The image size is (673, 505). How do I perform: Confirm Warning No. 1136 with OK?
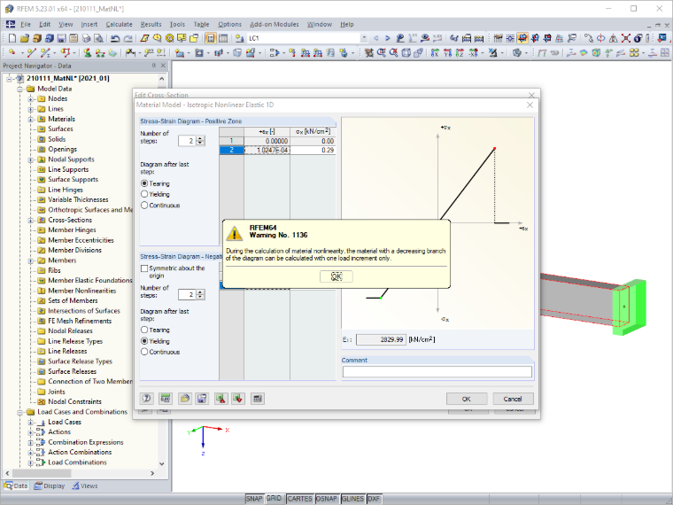(x=336, y=276)
